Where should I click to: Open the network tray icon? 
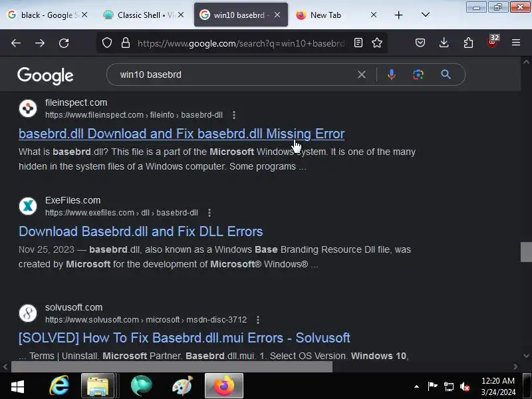tap(448, 386)
